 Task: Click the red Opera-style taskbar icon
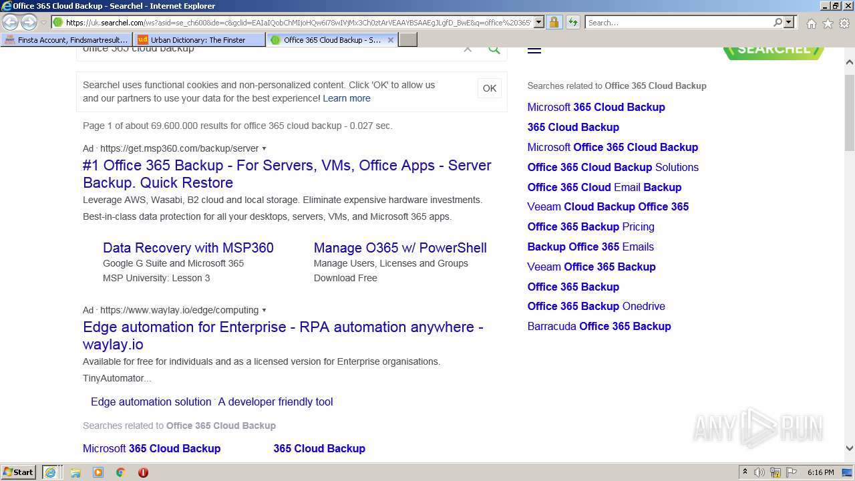tap(143, 472)
